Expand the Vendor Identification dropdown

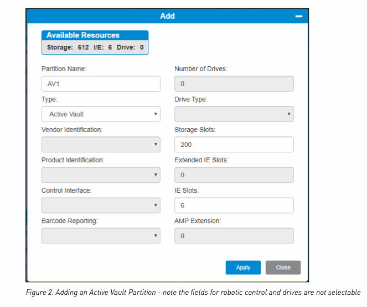(101, 145)
